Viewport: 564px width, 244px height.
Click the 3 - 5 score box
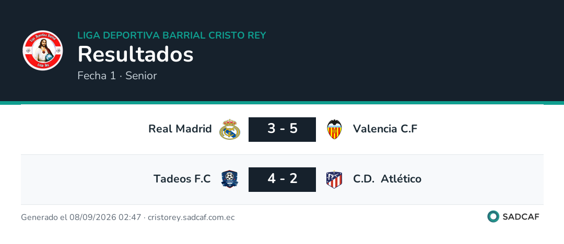pos(283,129)
